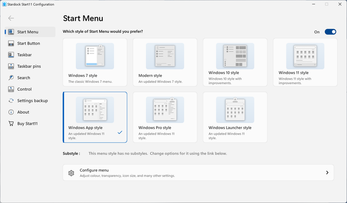Choose the Windows 11 style preview thumbnail

click(x=305, y=56)
